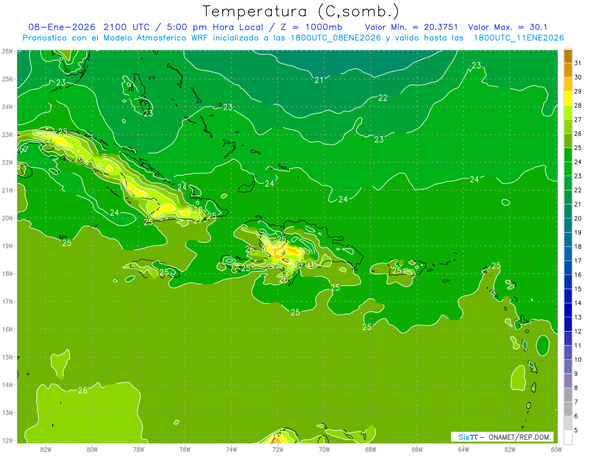
Task: Click the "66W" longitude axis label
Action: pos(417,449)
